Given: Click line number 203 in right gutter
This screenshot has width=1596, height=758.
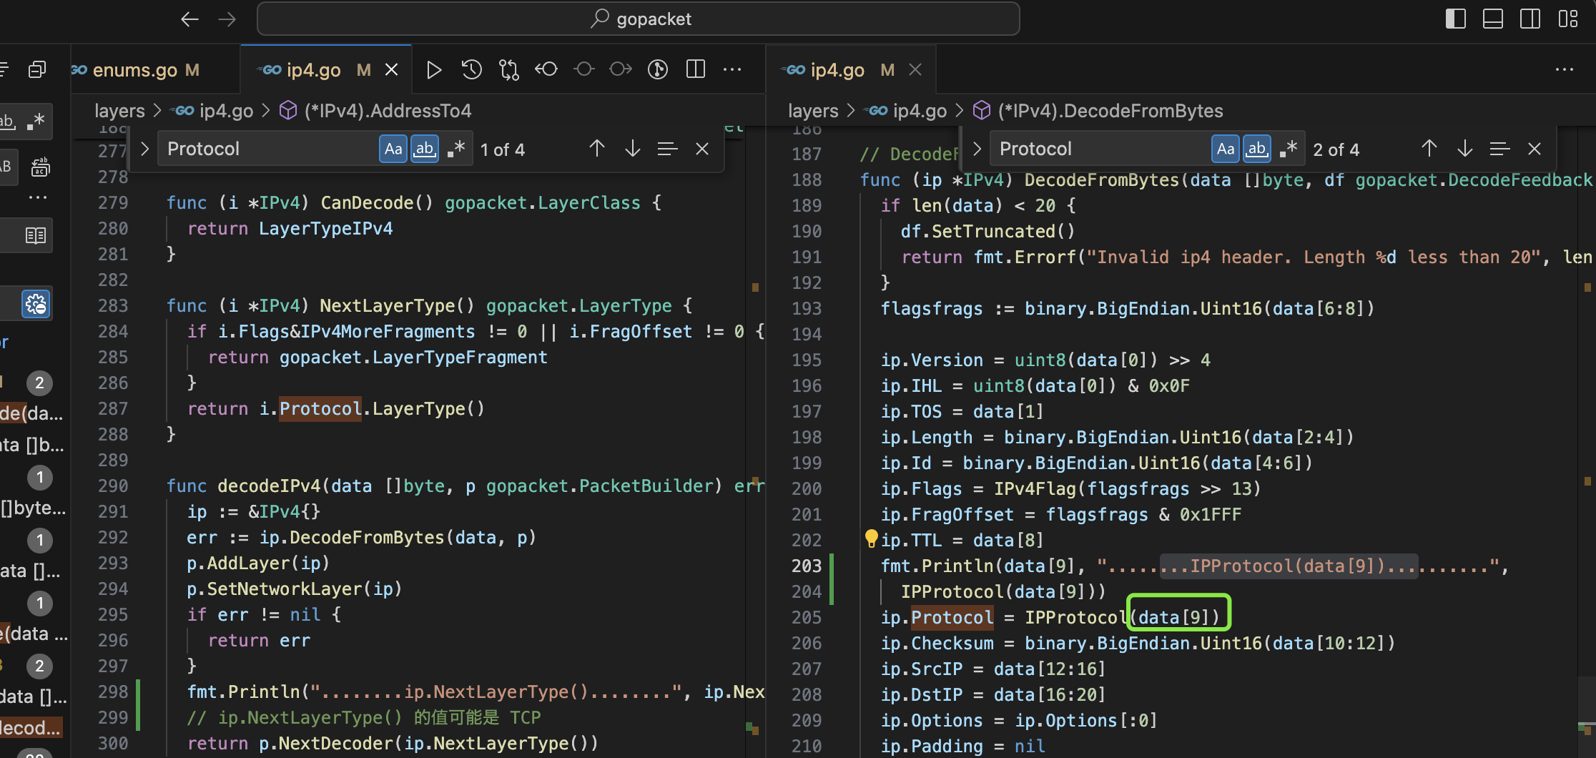Looking at the screenshot, I should coord(807,566).
